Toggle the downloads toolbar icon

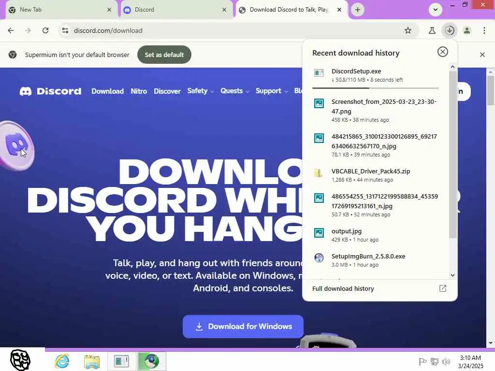coord(450,30)
